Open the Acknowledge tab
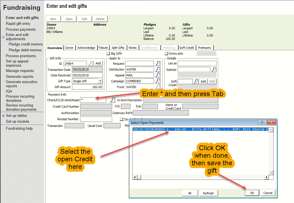The width and height of the screenshot is (294, 203). coord(86,48)
